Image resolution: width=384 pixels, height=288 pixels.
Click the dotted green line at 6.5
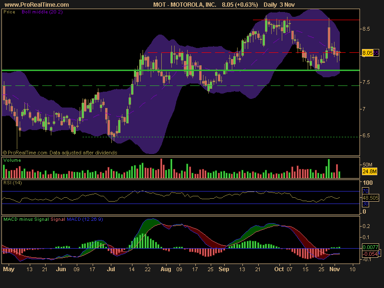point(221,137)
